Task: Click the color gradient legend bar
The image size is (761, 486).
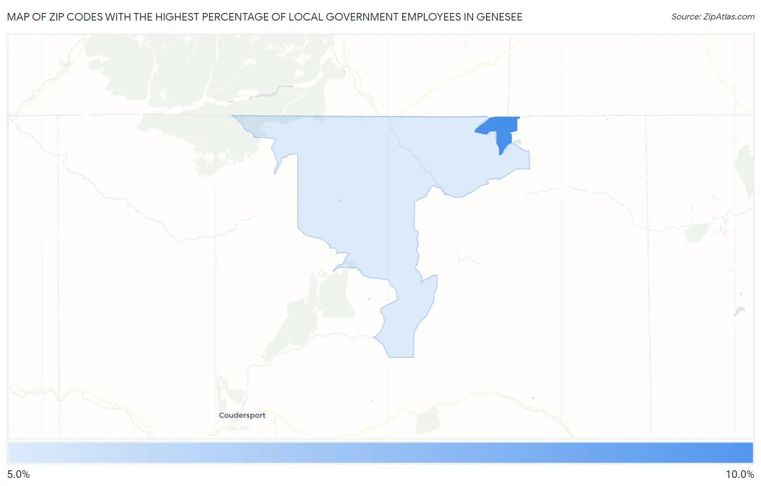Action: [380, 452]
